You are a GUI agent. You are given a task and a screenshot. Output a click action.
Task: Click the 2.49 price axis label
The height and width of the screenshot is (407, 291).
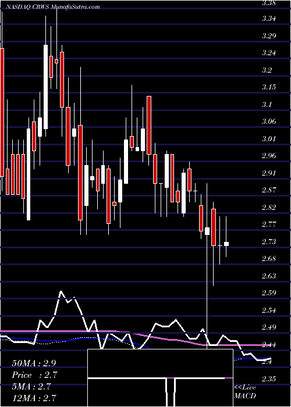tap(269, 327)
